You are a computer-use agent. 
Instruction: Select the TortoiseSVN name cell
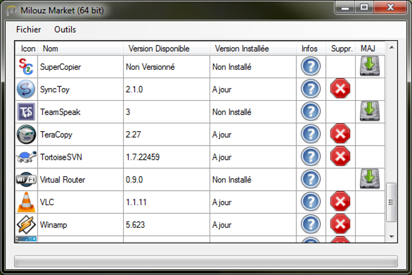81,157
